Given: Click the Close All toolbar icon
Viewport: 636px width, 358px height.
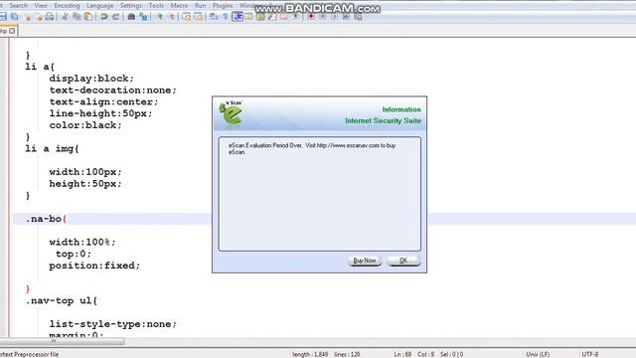Looking at the screenshot, I should (39, 17).
